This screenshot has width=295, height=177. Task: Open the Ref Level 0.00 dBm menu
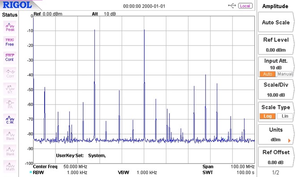click(x=276, y=45)
